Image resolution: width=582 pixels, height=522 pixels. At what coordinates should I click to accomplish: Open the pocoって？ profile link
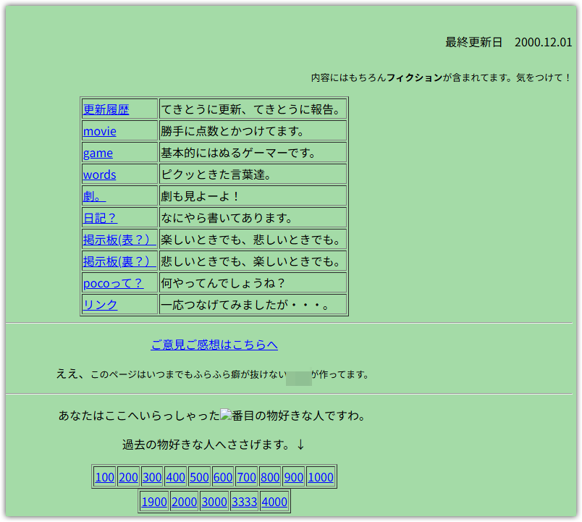[113, 283]
